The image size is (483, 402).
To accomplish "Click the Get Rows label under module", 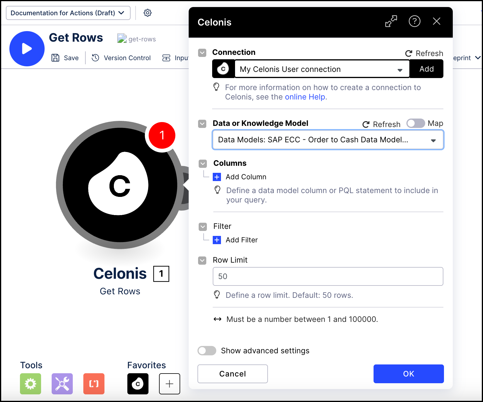I will pos(120,291).
